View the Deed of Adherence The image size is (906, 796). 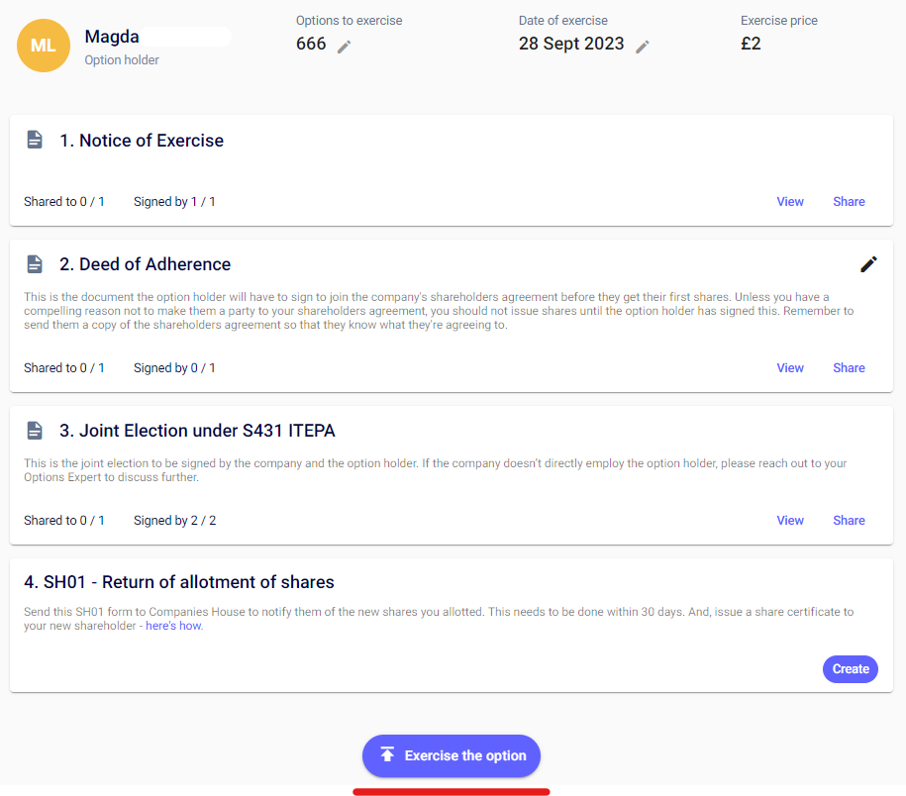pos(790,368)
